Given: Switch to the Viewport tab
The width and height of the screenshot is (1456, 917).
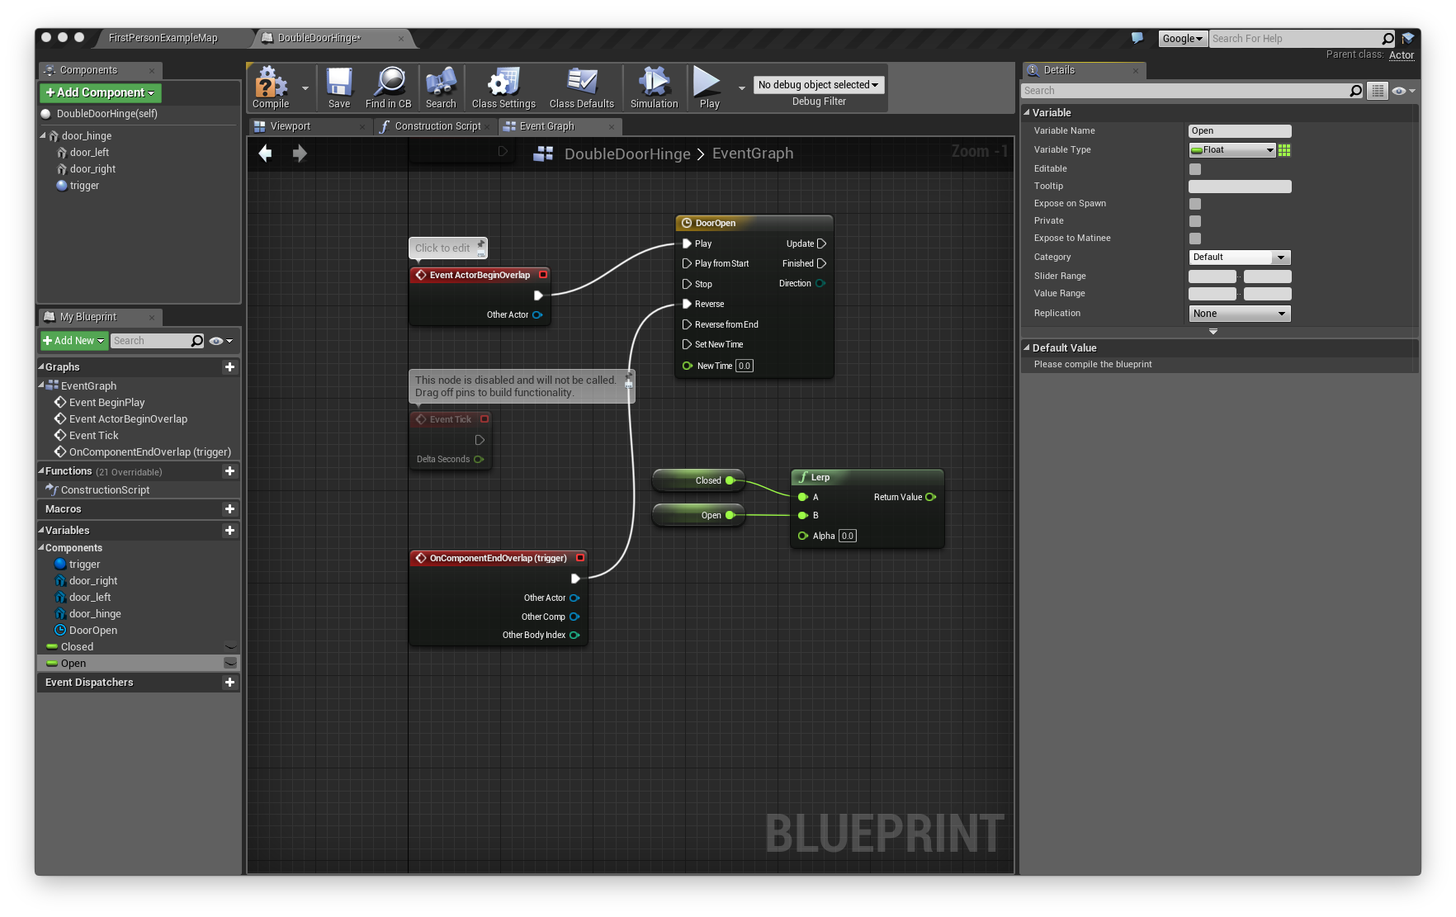Looking at the screenshot, I should point(291,126).
